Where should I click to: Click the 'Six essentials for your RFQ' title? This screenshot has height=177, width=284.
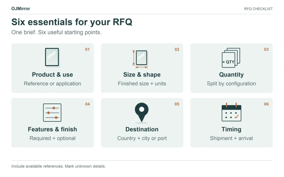coord(72,22)
